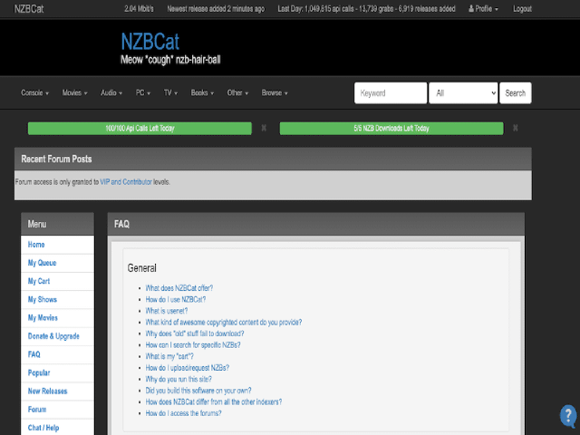580x435 pixels.
Task: Click the Search button
Action: point(516,92)
